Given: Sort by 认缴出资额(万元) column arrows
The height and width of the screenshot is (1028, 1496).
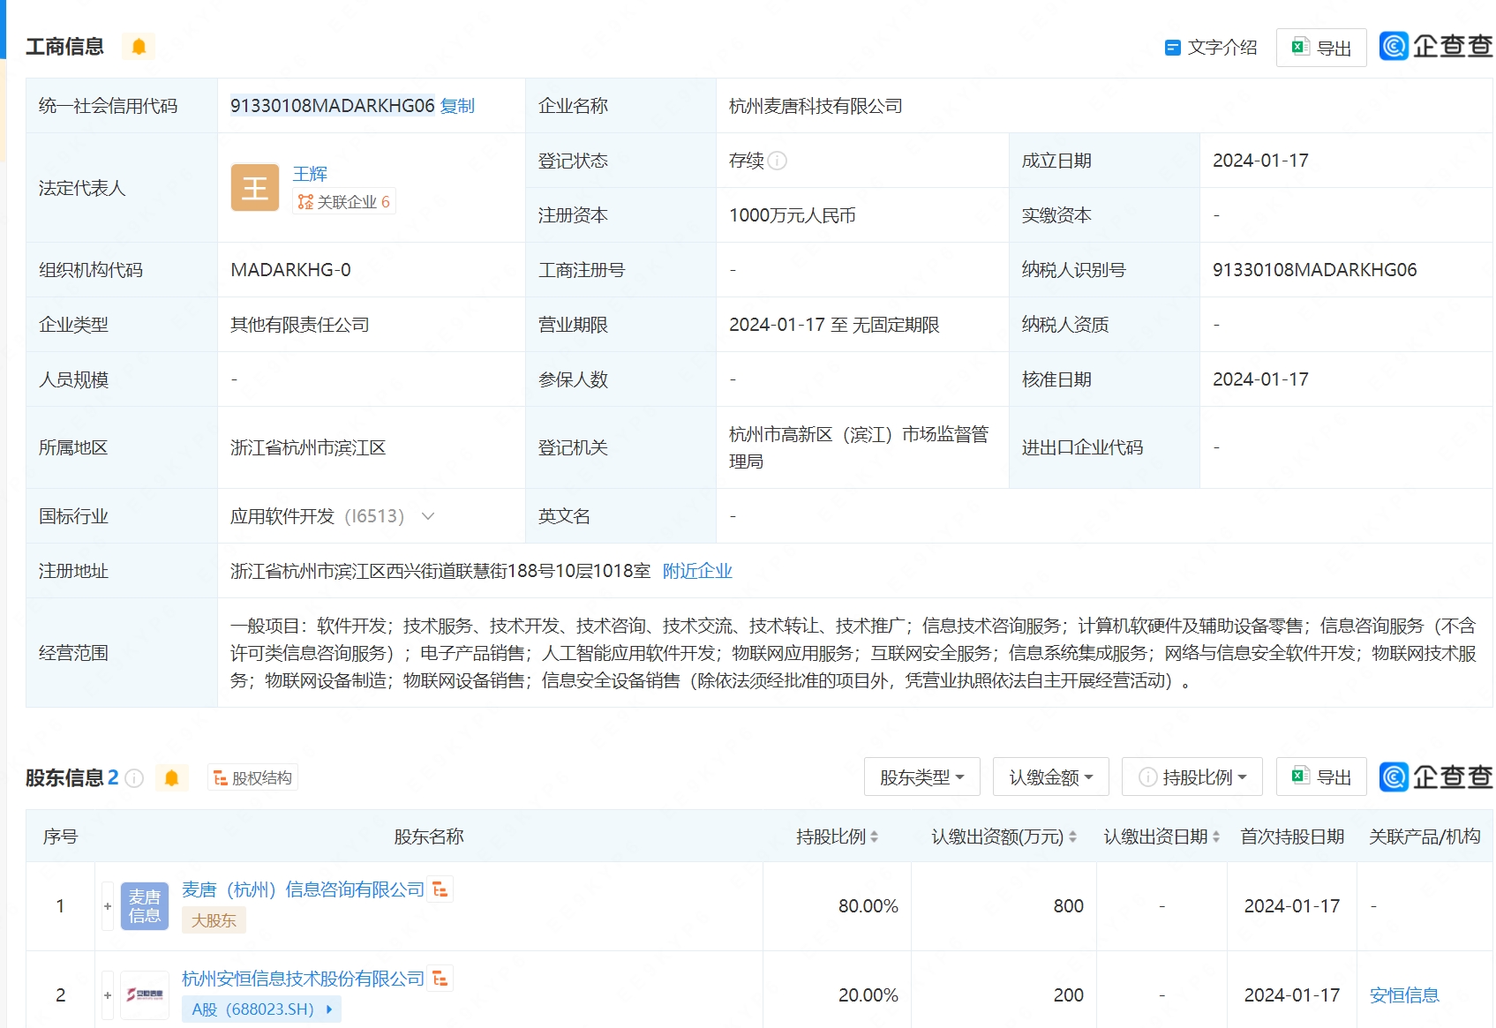Looking at the screenshot, I should pyautogui.click(x=1072, y=837).
